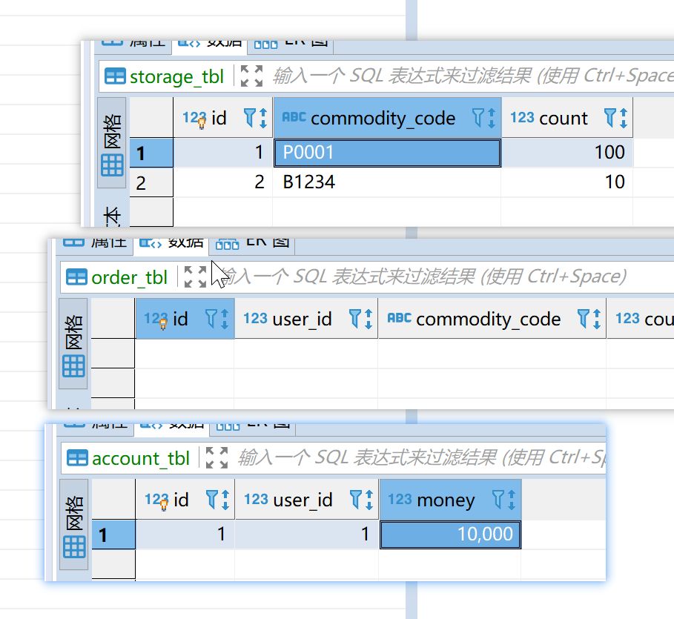Sort storage_tbl by count arrows
Screen dimensions: 674x619
pyautogui.click(x=624, y=118)
